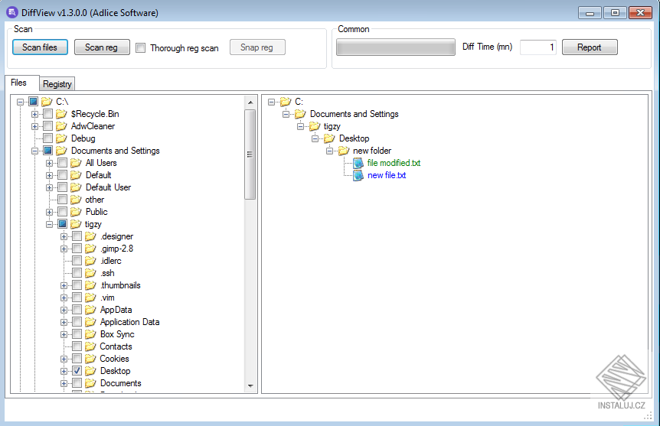Click the .vim folder icon
660x426 pixels.
pos(90,298)
